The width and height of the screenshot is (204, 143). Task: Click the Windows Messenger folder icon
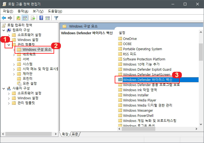coord(120,110)
